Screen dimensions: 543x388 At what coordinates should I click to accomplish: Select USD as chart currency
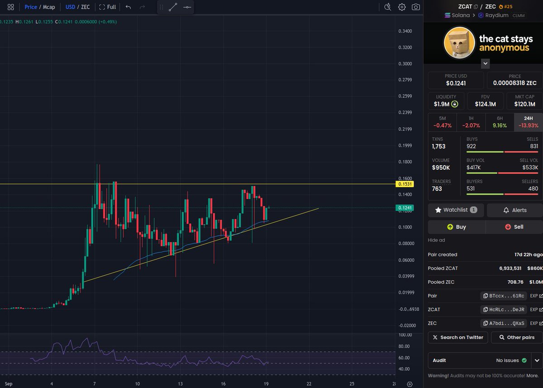70,7
